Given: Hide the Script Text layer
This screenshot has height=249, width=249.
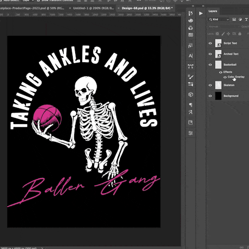Looking at the screenshot, I should (x=210, y=43).
